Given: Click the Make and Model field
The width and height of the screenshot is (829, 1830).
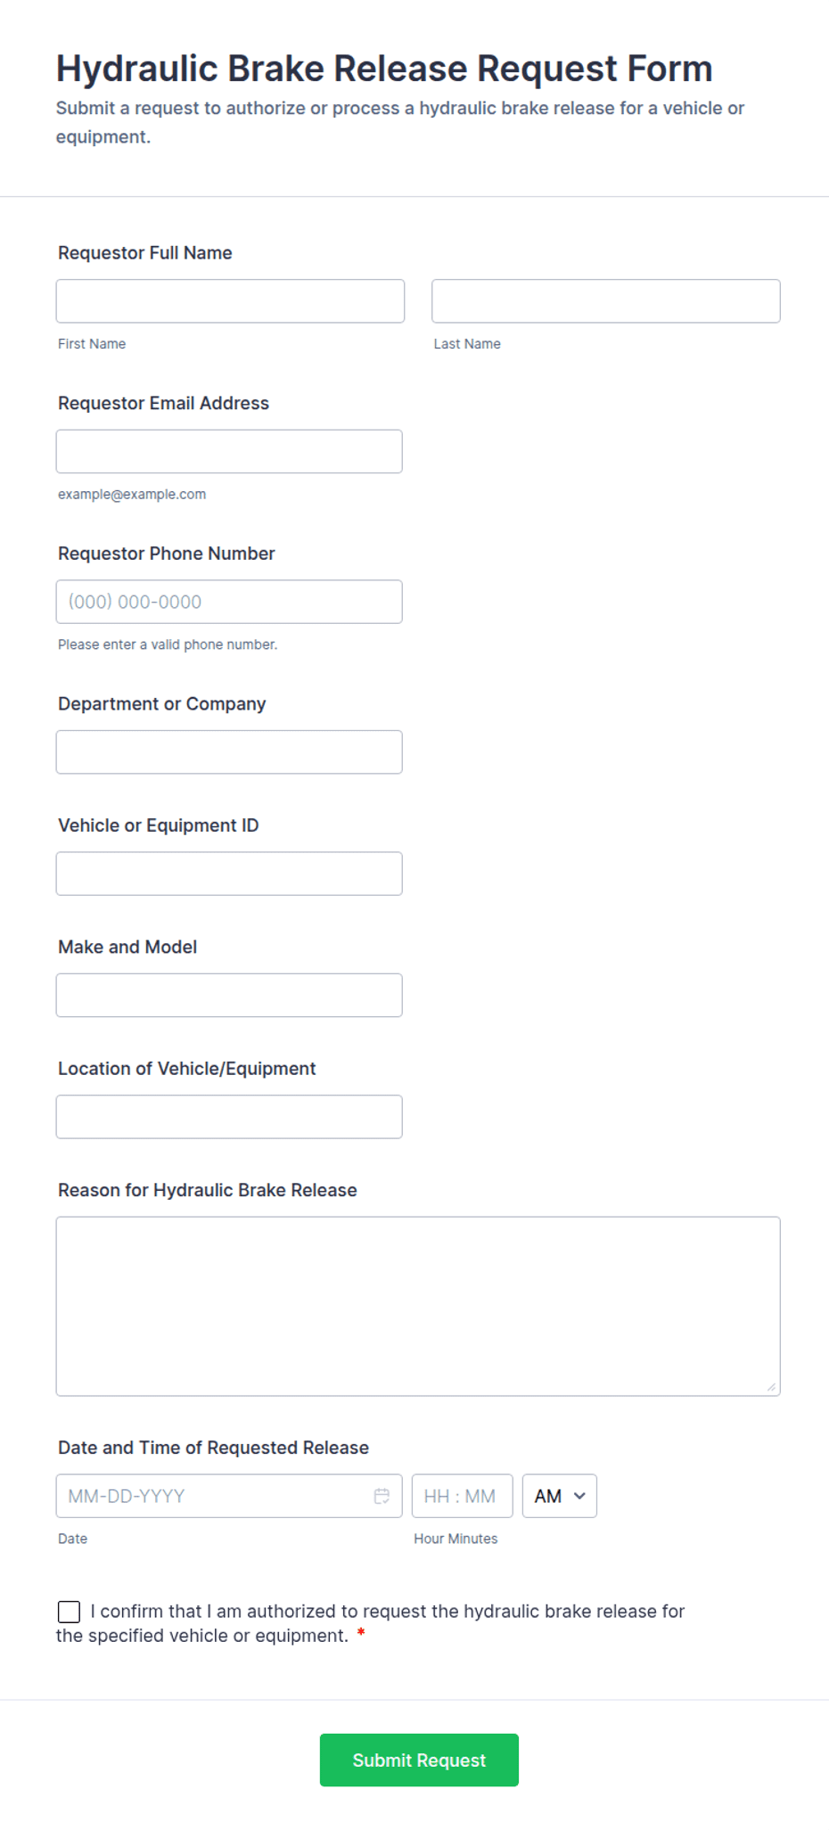Looking at the screenshot, I should point(229,995).
